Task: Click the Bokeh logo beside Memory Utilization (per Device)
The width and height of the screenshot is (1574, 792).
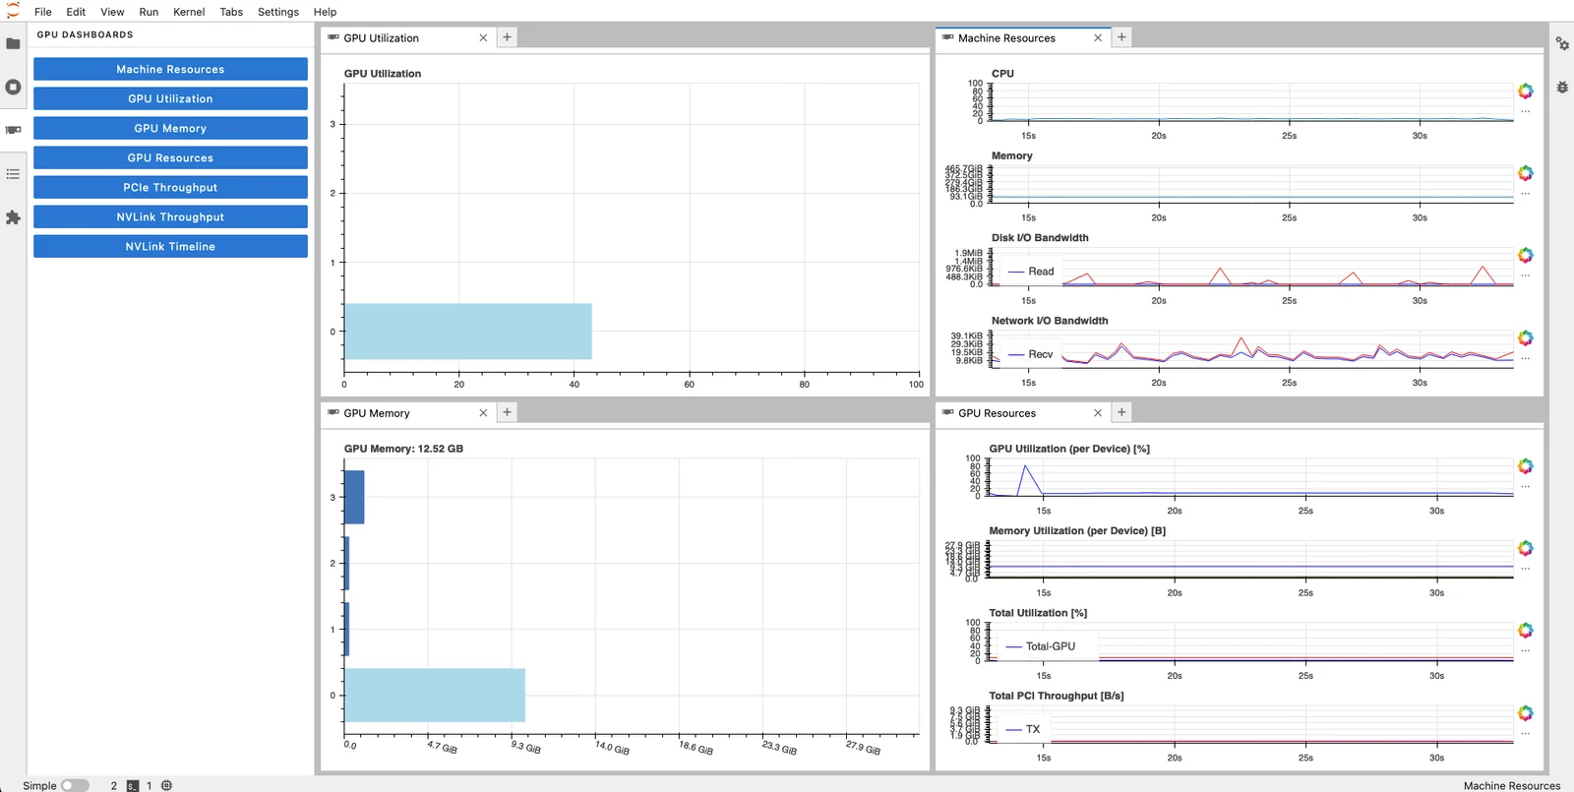Action: point(1525,548)
